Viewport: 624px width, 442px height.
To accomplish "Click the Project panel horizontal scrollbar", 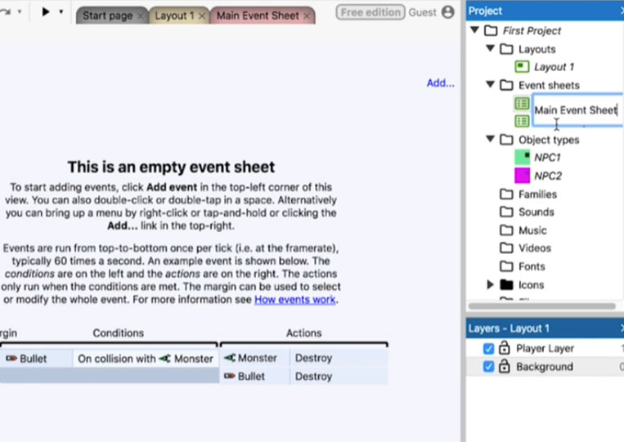I will (542, 306).
